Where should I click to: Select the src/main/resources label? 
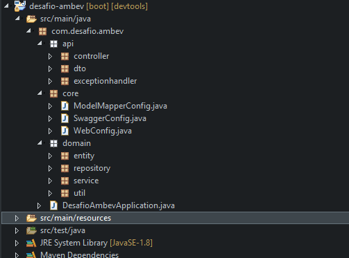pyautogui.click(x=76, y=218)
